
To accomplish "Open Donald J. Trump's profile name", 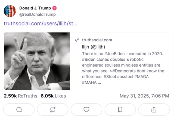I will click(35, 8).
